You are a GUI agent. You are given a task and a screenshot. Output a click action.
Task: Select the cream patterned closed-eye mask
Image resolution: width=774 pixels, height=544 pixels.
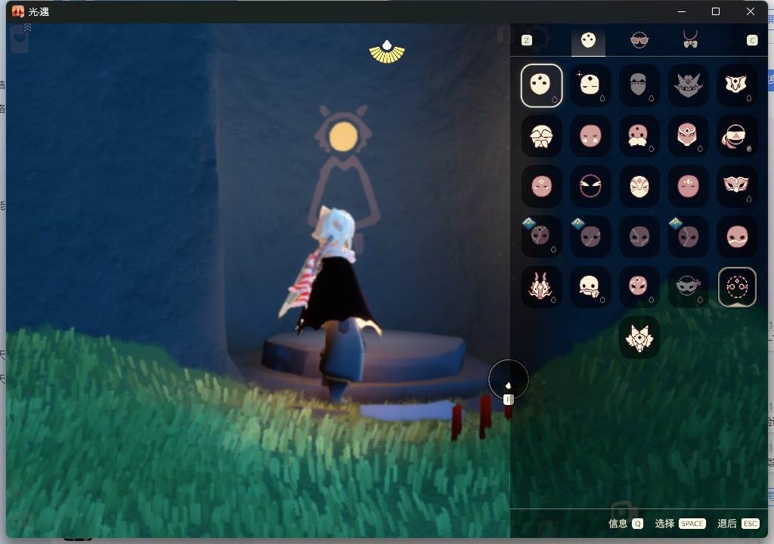click(x=639, y=186)
